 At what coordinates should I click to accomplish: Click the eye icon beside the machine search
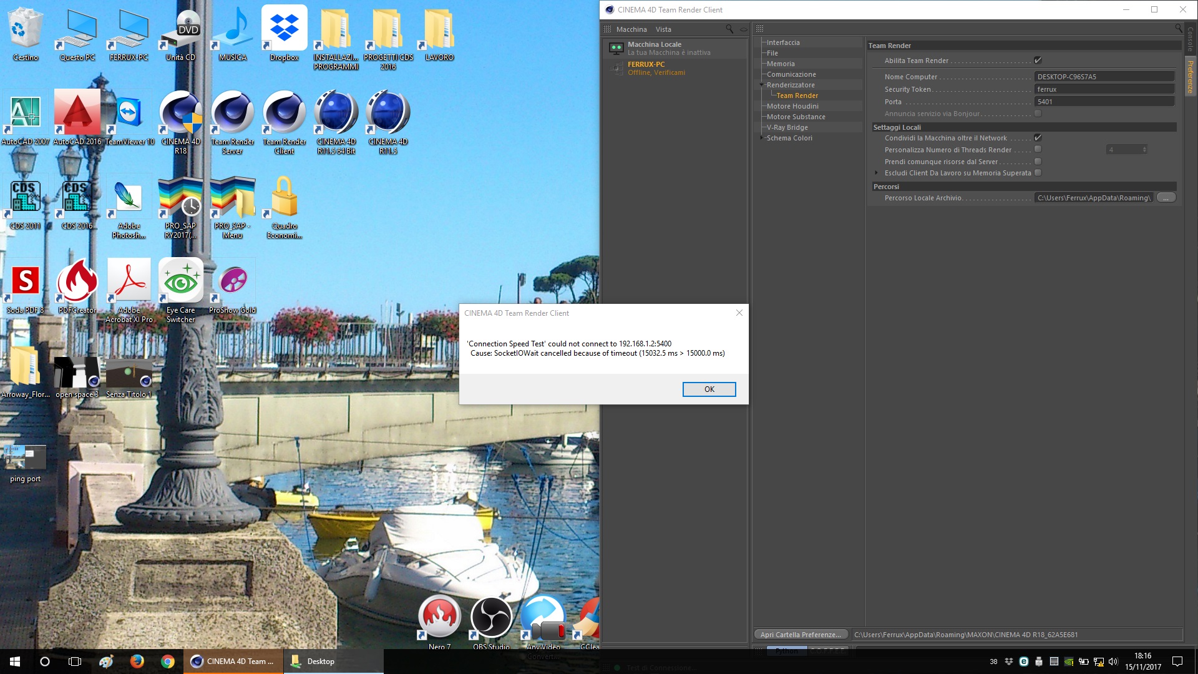pyautogui.click(x=743, y=29)
